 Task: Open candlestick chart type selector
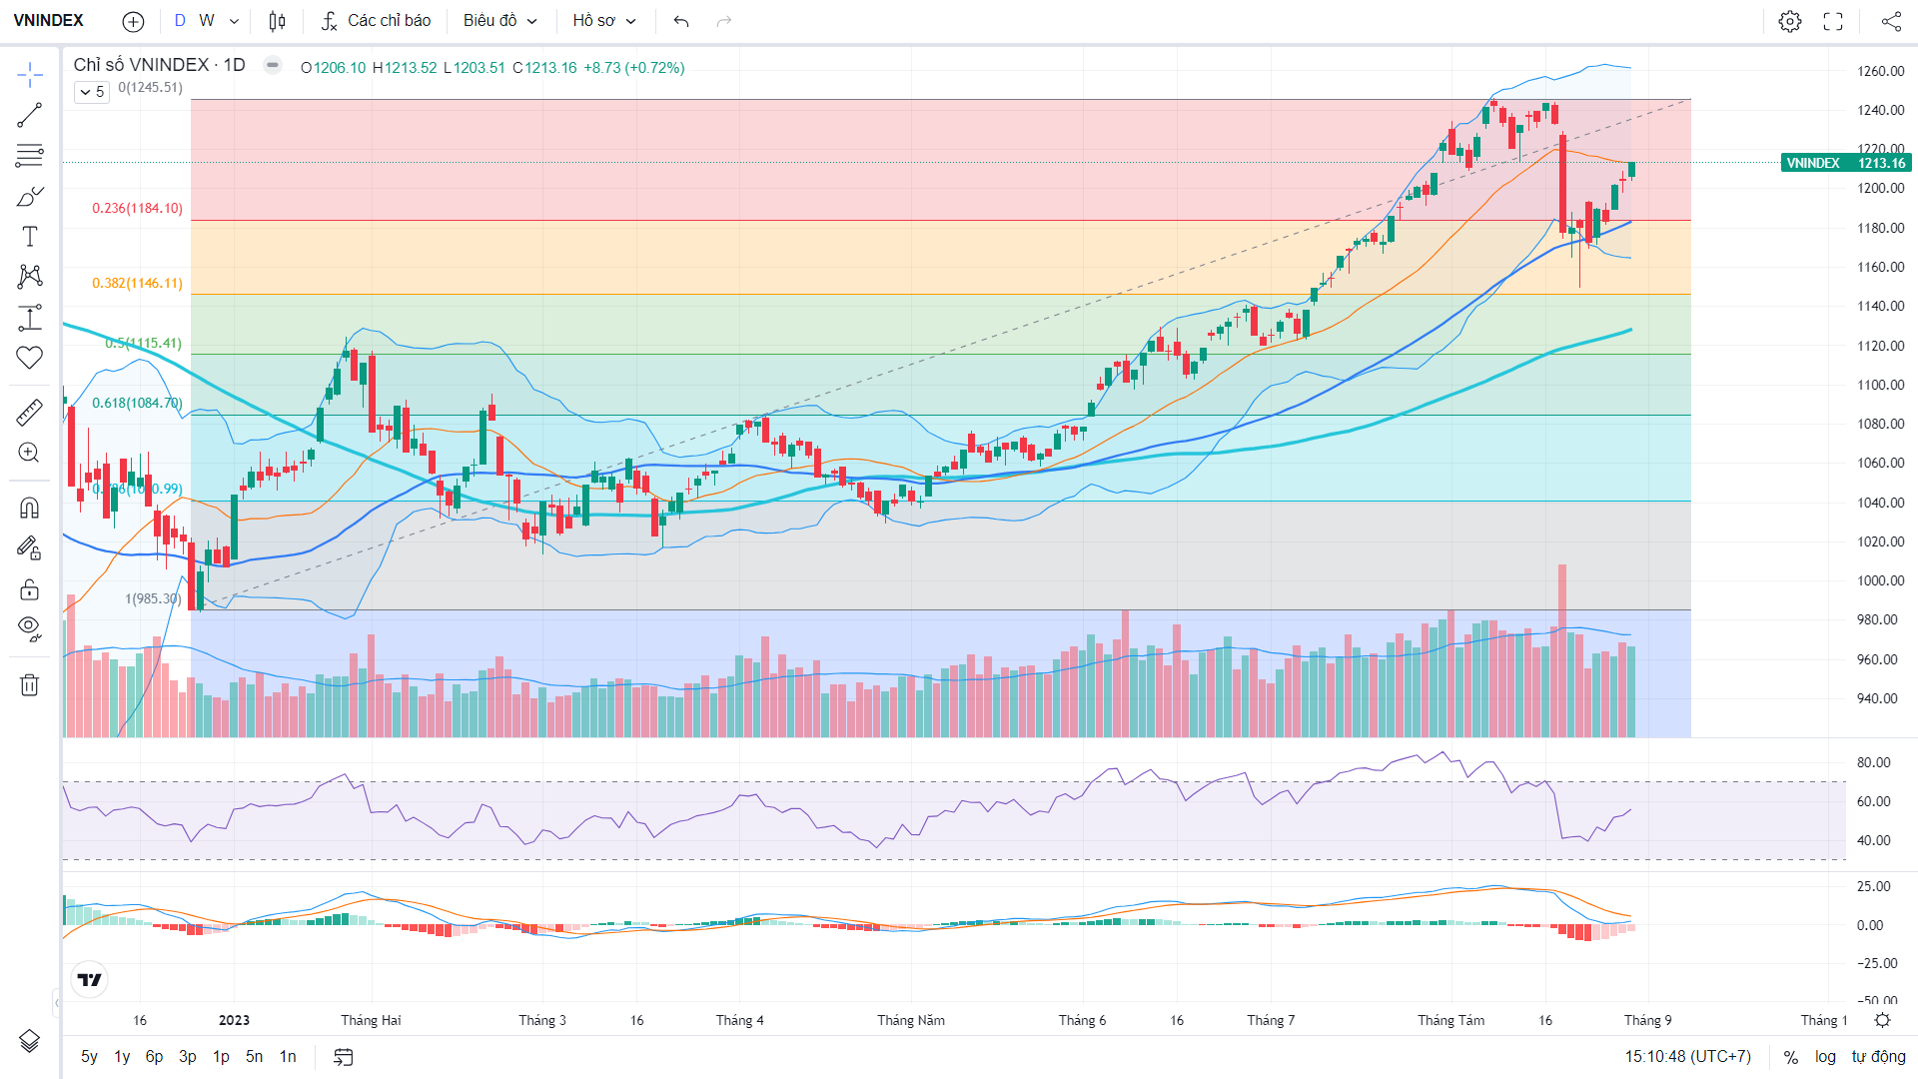click(x=278, y=21)
